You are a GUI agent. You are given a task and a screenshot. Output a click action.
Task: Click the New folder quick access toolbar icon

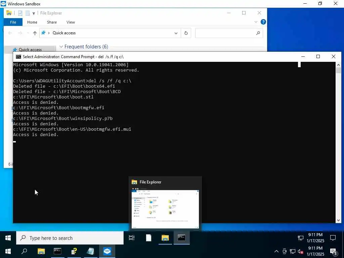[28, 13]
